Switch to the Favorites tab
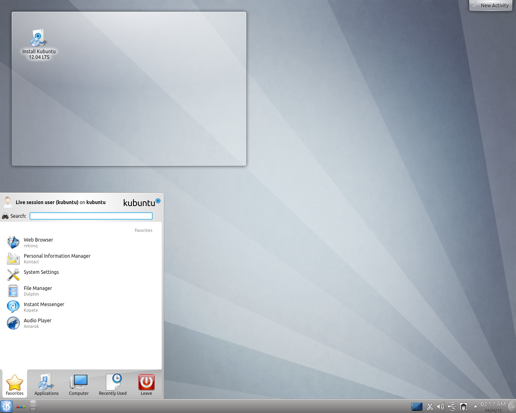 tap(15, 384)
